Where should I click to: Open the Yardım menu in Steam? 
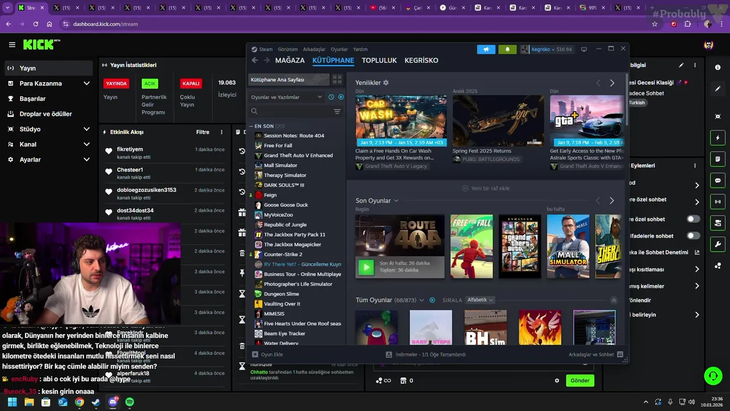point(360,50)
